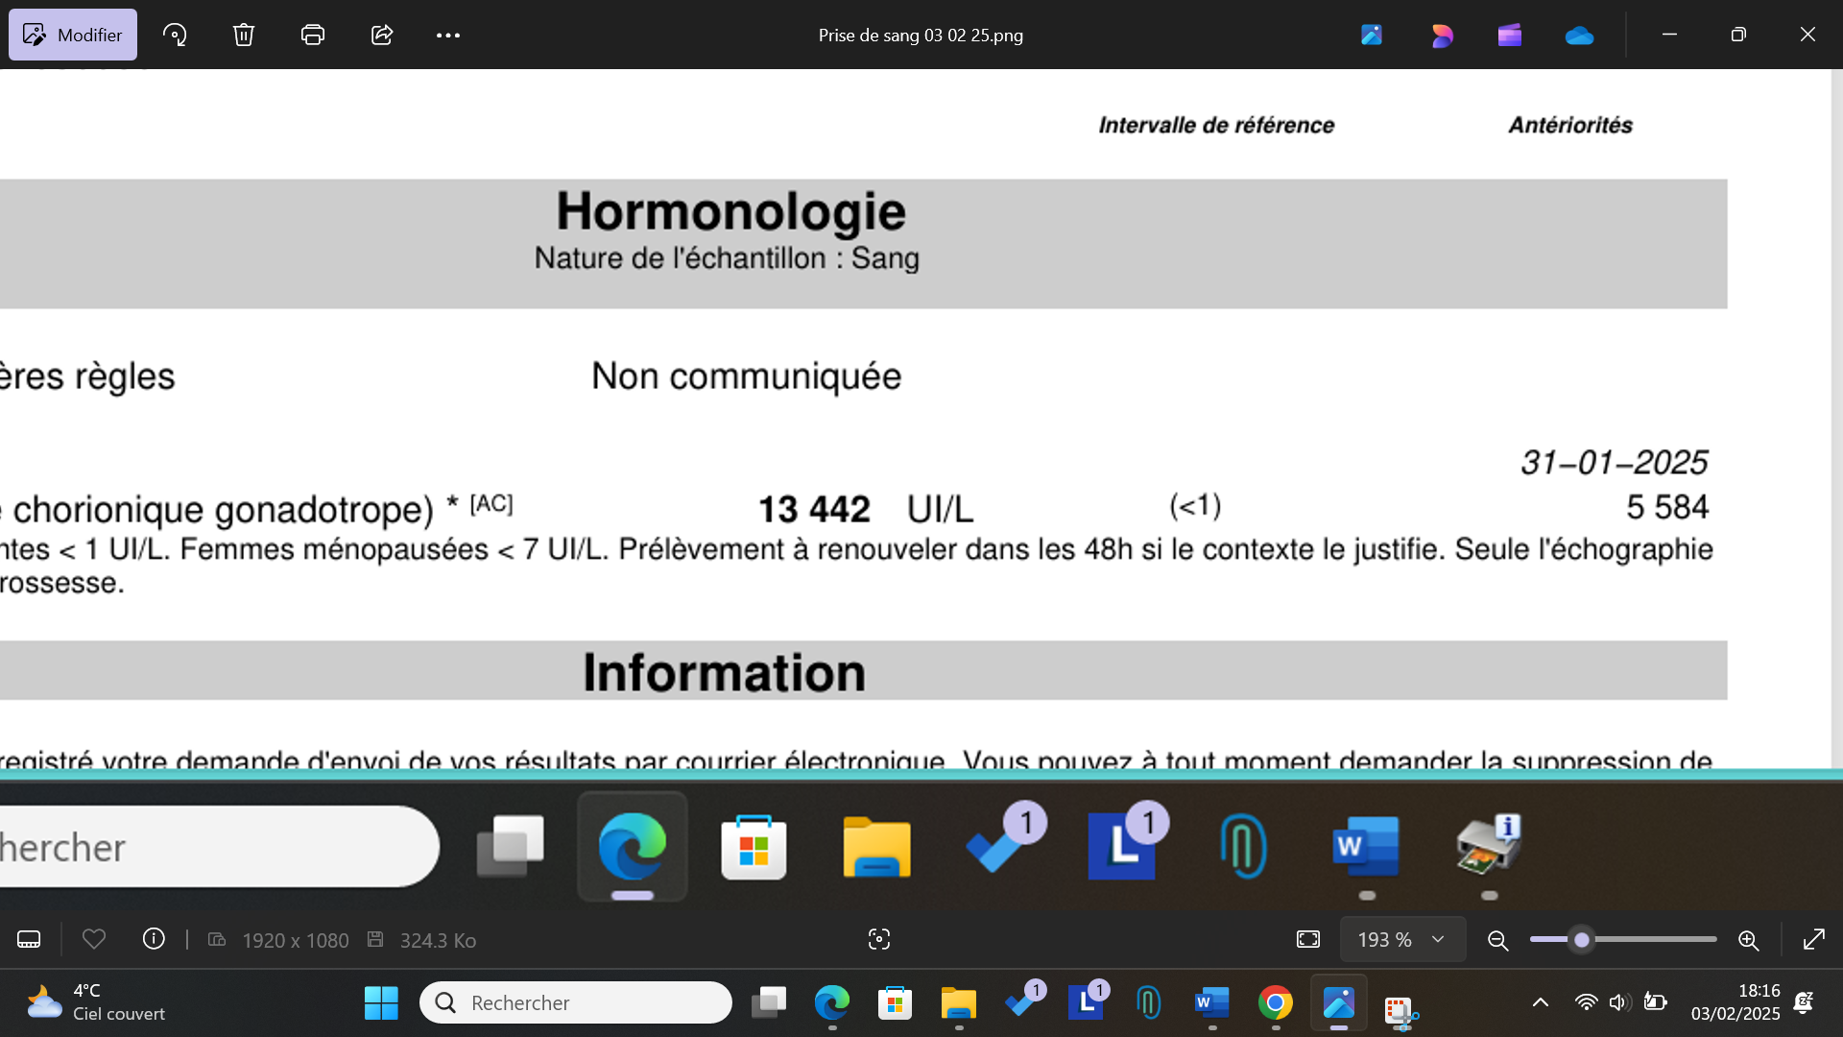
Task: Expand hidden system tray icons
Action: (x=1541, y=1001)
